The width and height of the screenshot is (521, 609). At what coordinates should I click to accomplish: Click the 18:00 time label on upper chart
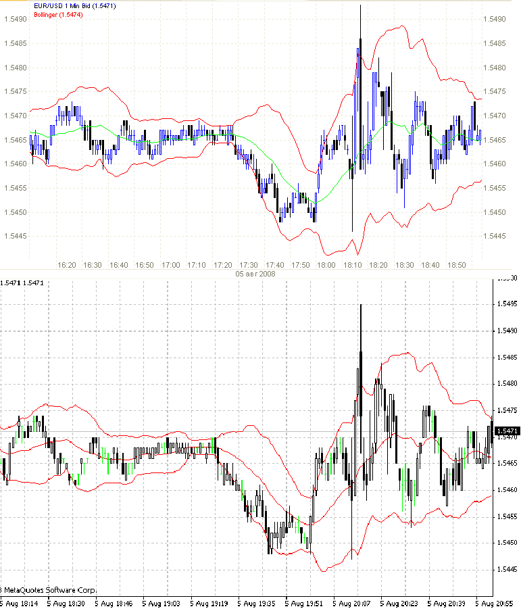pyautogui.click(x=326, y=265)
